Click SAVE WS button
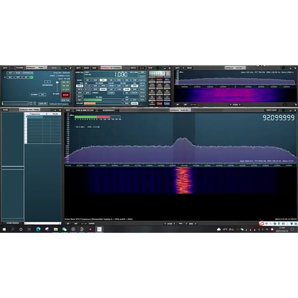The height and width of the screenshot is (298, 298). (43, 103)
